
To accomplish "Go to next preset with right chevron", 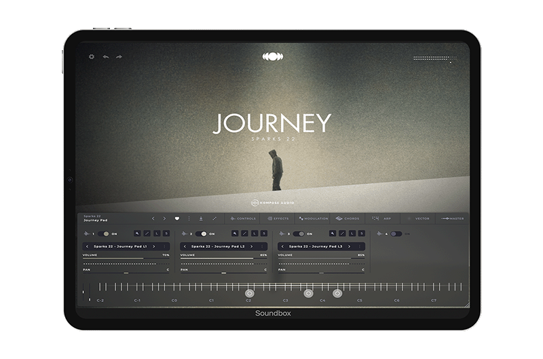I will coord(164,218).
